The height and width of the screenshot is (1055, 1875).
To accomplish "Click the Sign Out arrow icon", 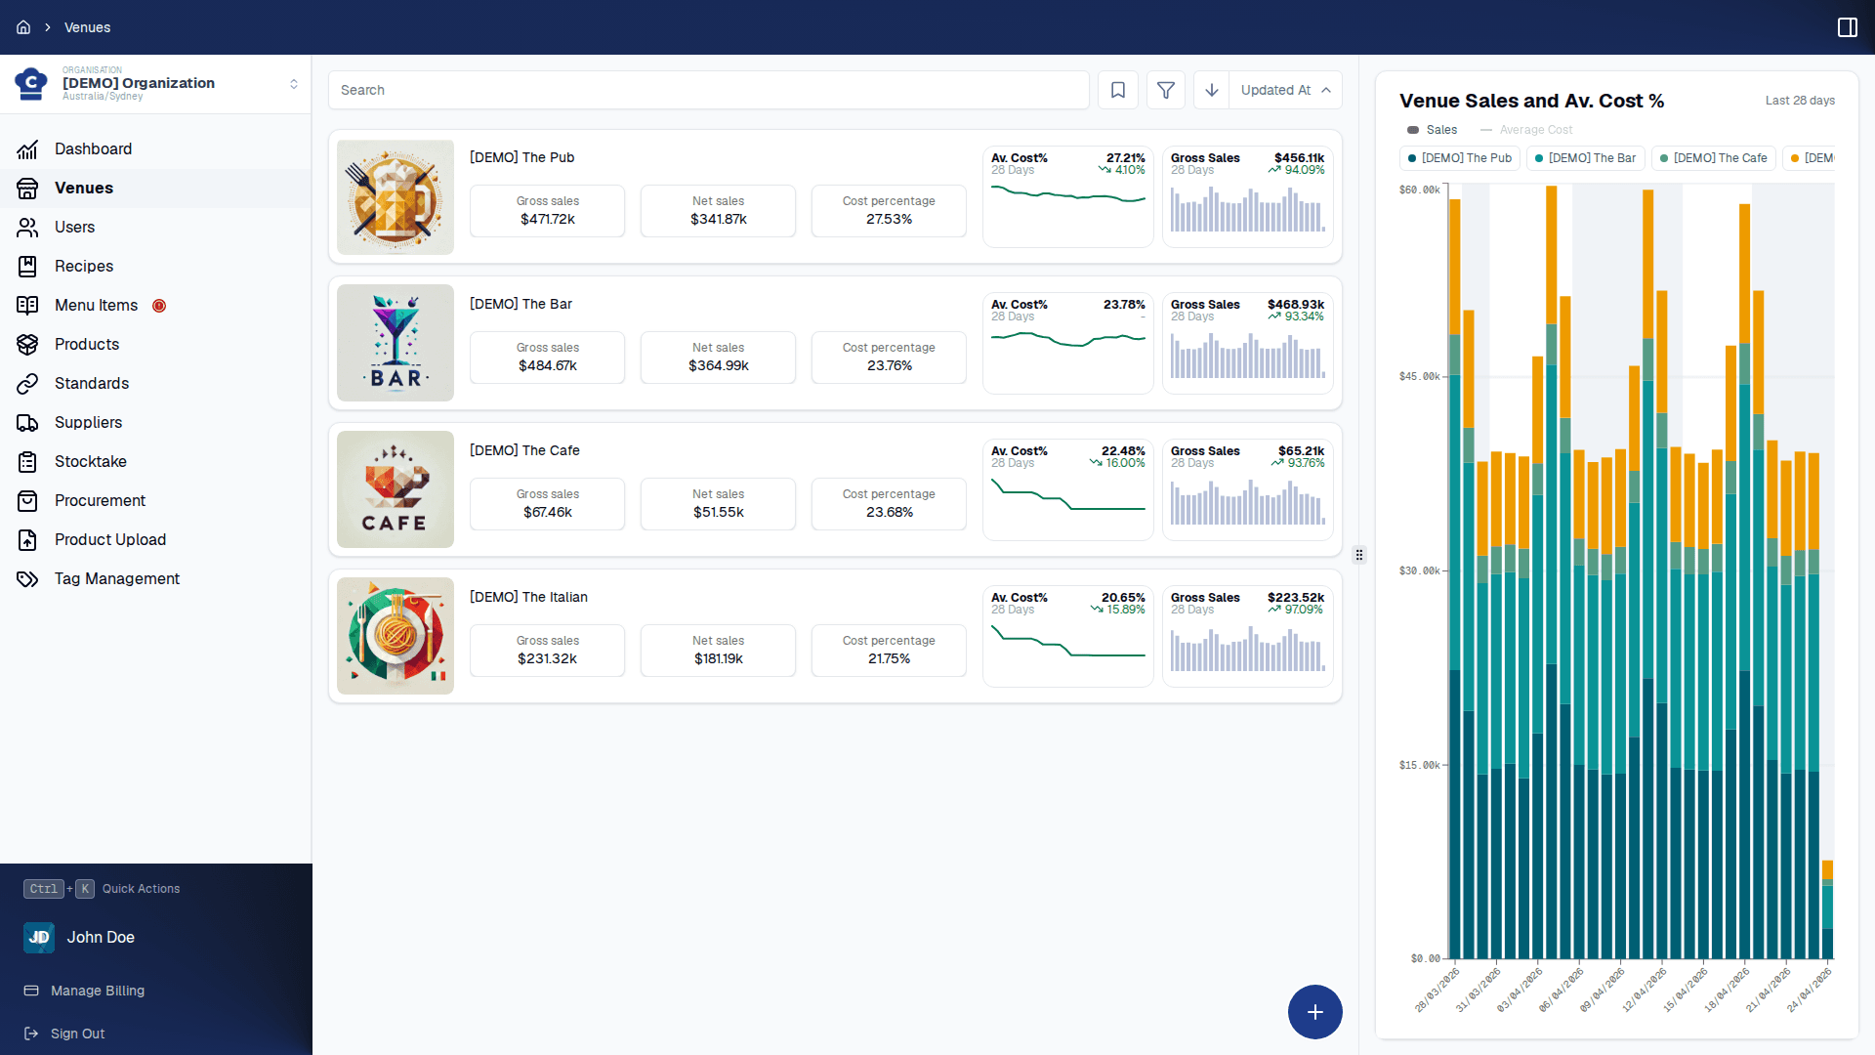I will 31,1034.
